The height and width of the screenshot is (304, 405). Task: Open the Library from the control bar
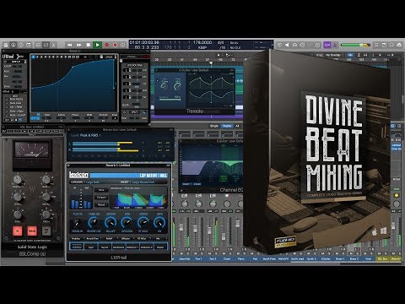pyautogui.click(x=6, y=45)
